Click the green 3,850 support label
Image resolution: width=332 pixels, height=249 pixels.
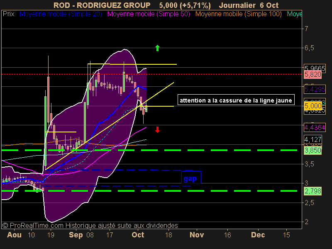(313, 150)
